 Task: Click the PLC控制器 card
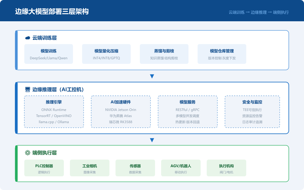pyautogui.click(x=44, y=168)
